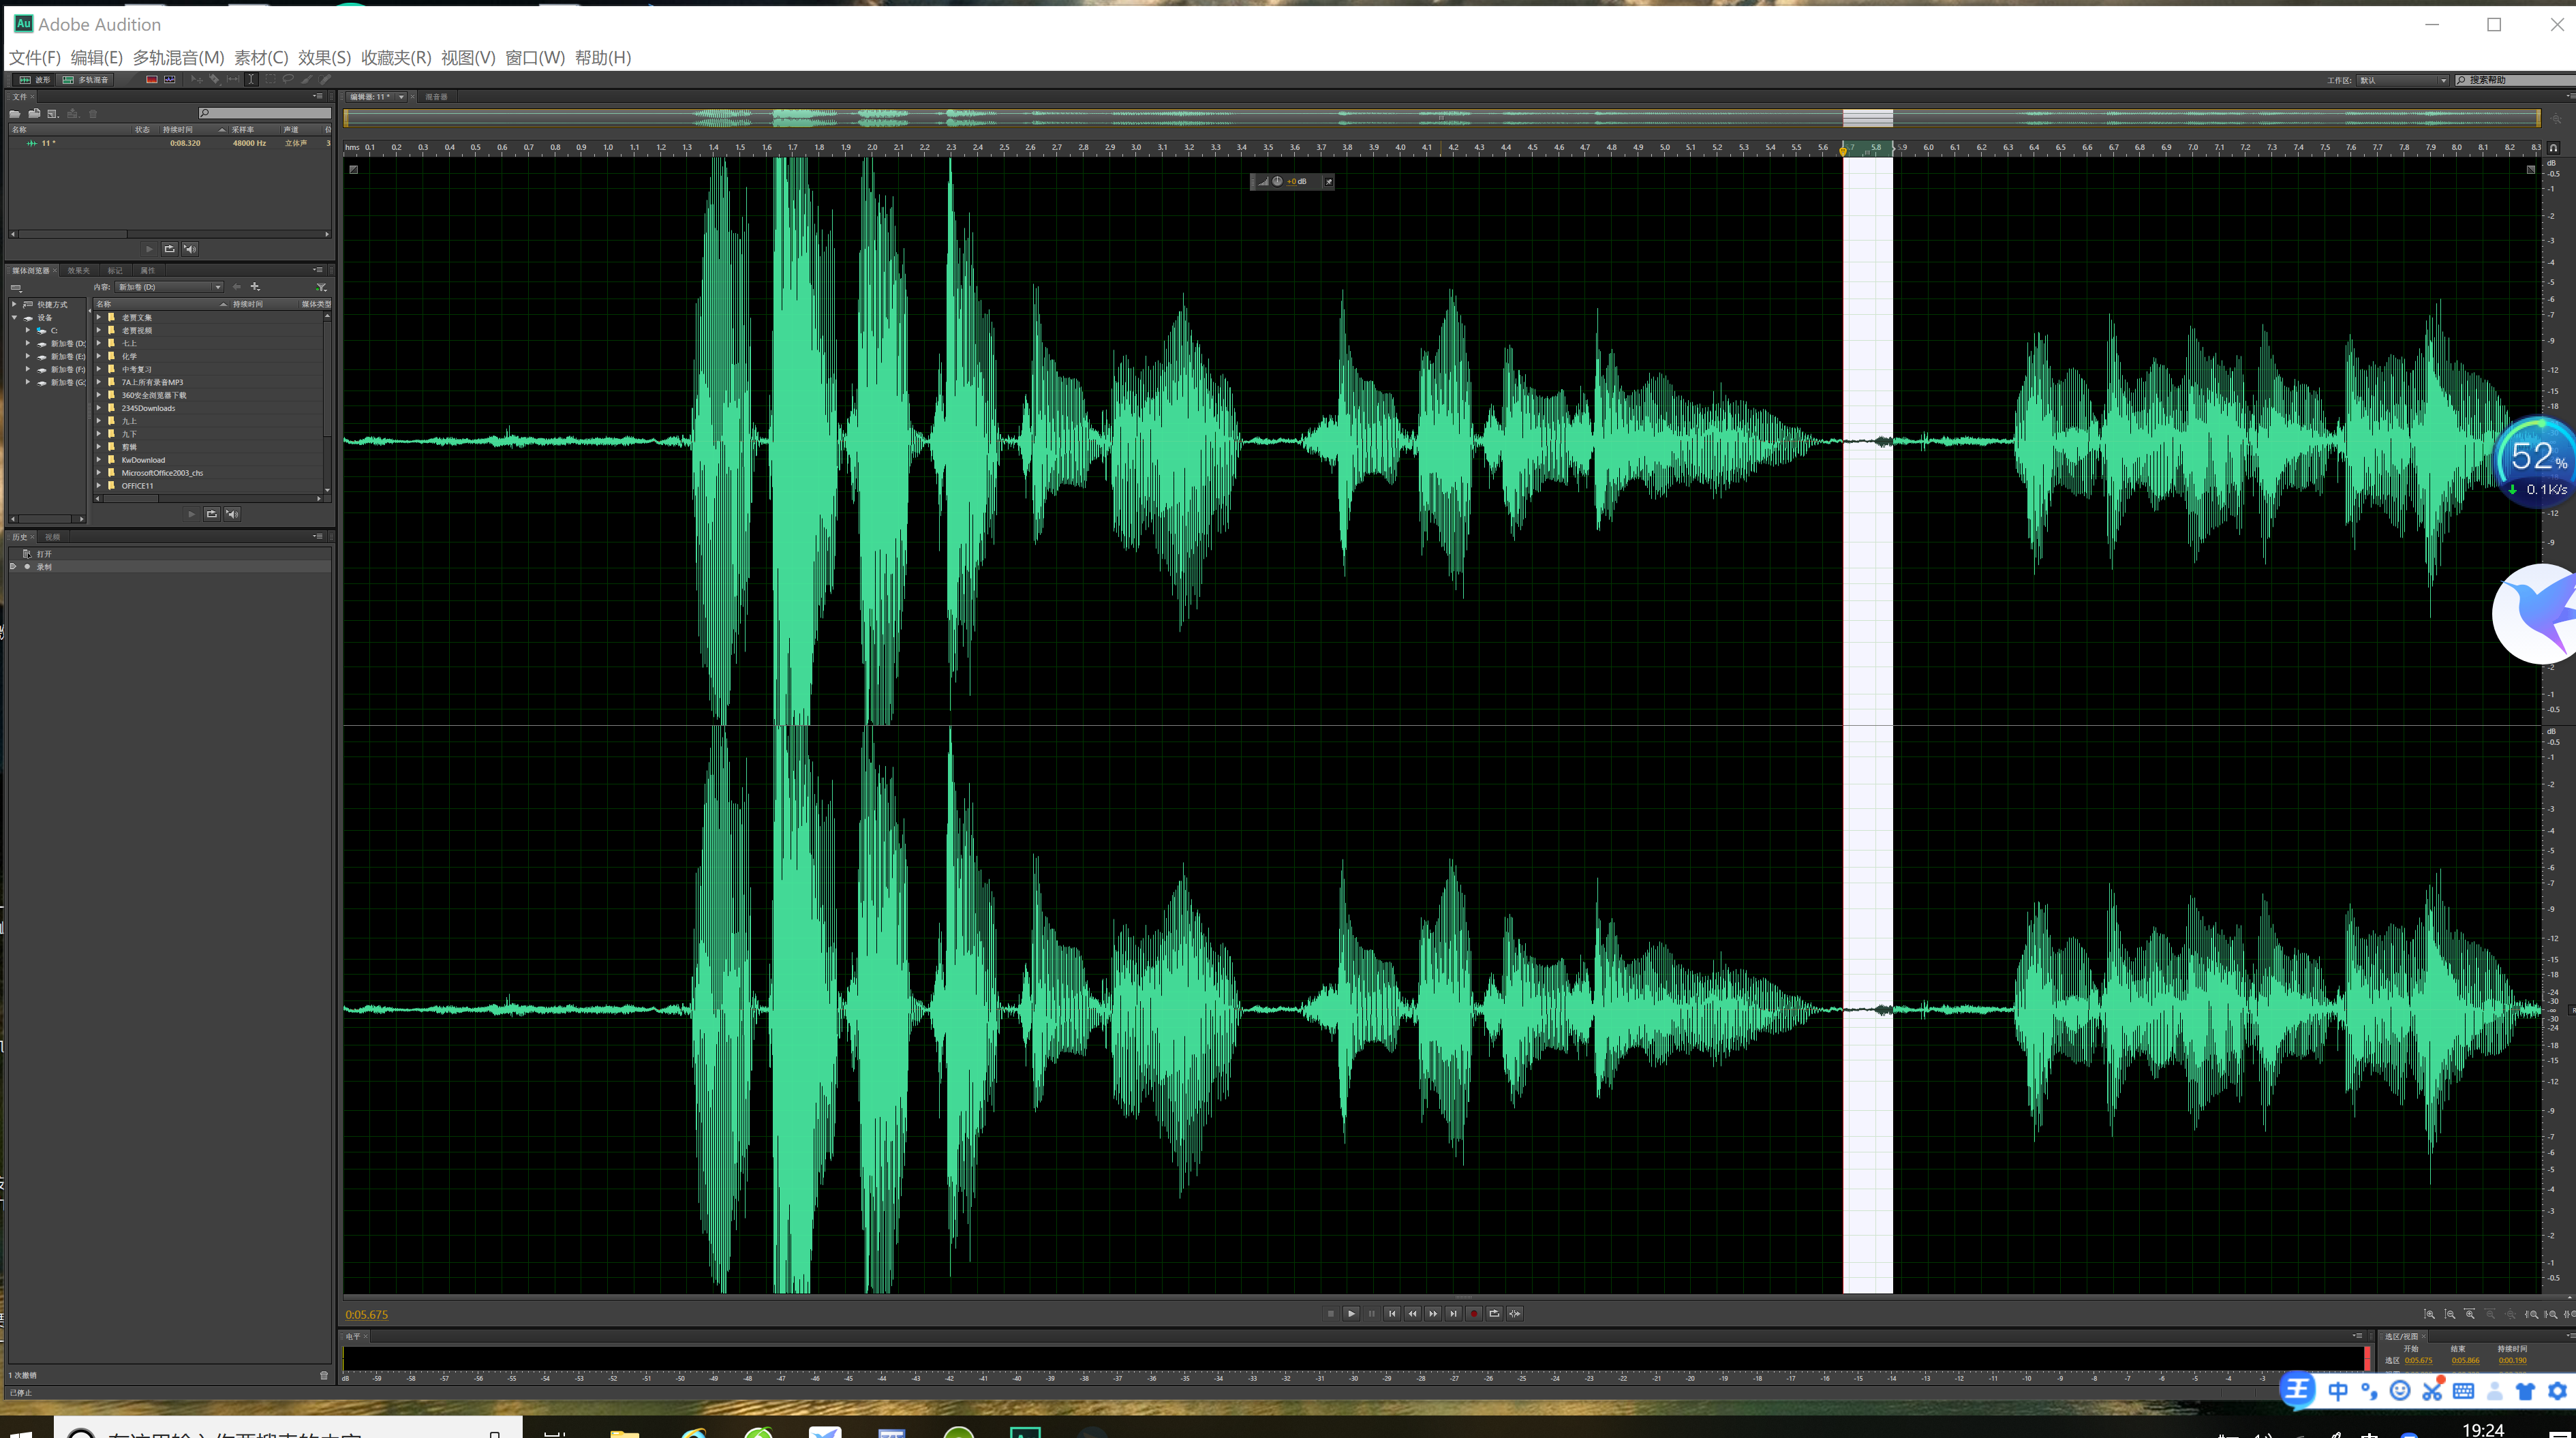The image size is (2576, 1438).
Task: Switch to the 混音器 tab
Action: tap(436, 97)
